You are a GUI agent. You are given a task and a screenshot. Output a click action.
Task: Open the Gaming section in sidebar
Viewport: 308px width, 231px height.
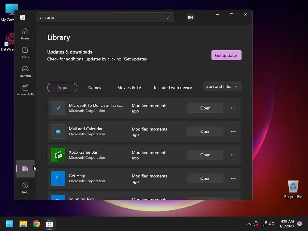click(x=25, y=72)
